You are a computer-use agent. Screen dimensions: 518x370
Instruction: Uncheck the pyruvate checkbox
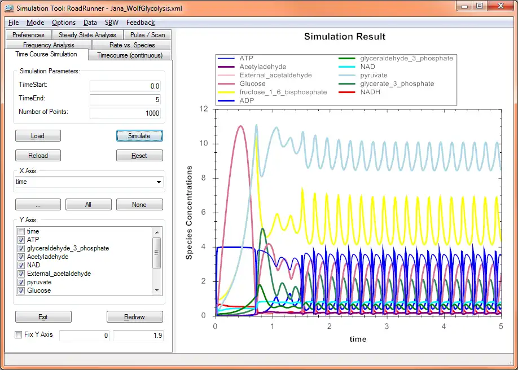point(21,282)
